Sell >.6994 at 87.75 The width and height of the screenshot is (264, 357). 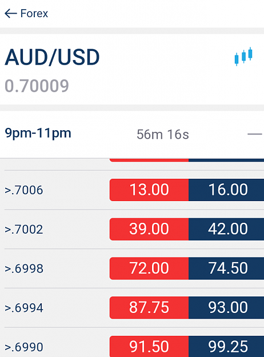pos(149,308)
